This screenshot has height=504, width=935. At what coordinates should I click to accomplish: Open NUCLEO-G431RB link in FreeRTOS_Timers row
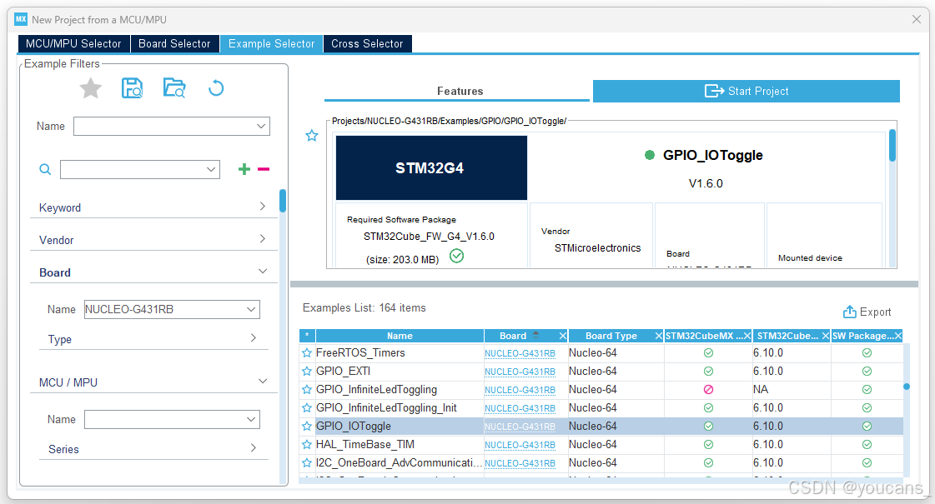coord(520,353)
